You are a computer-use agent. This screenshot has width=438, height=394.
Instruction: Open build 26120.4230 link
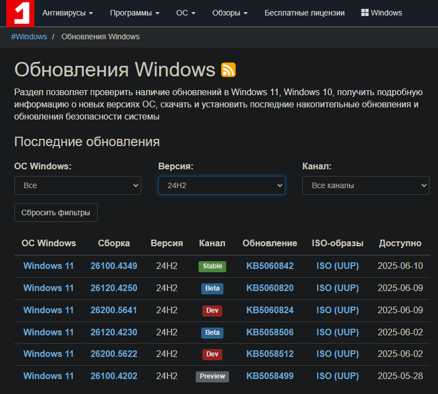(114, 333)
